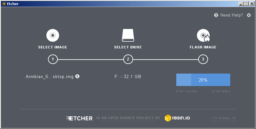This screenshot has height=129, width=256.
Task: Click step 1 circle marker
Action: pyautogui.click(x=53, y=59)
